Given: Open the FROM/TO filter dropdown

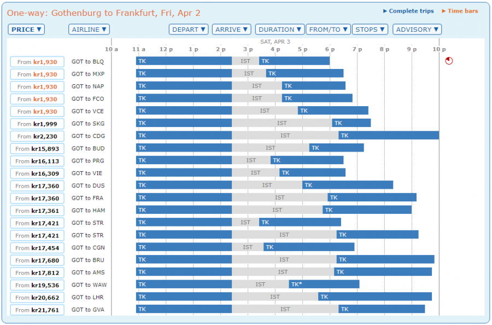Looking at the screenshot, I should tap(328, 30).
